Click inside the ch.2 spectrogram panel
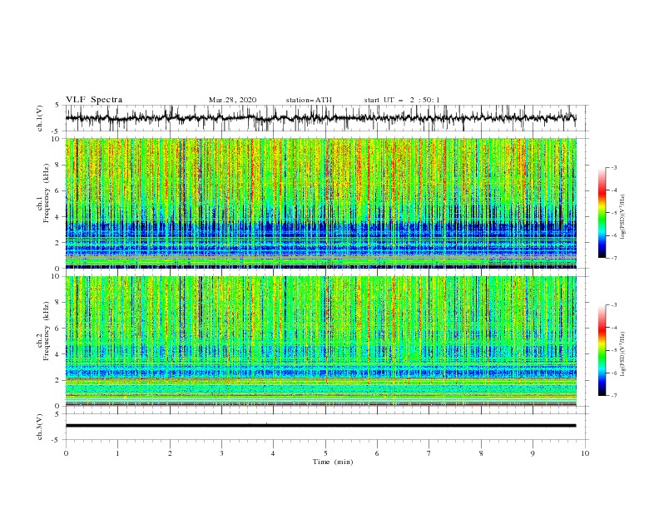Screen dimensions: 659x509 tap(320, 341)
